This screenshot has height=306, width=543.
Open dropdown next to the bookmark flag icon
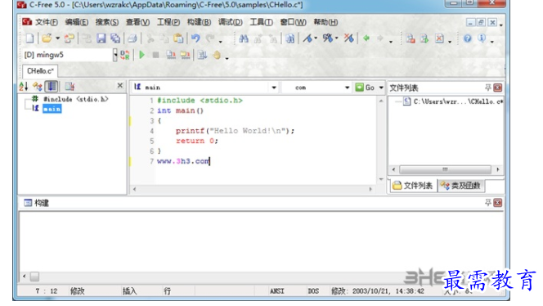point(316,38)
